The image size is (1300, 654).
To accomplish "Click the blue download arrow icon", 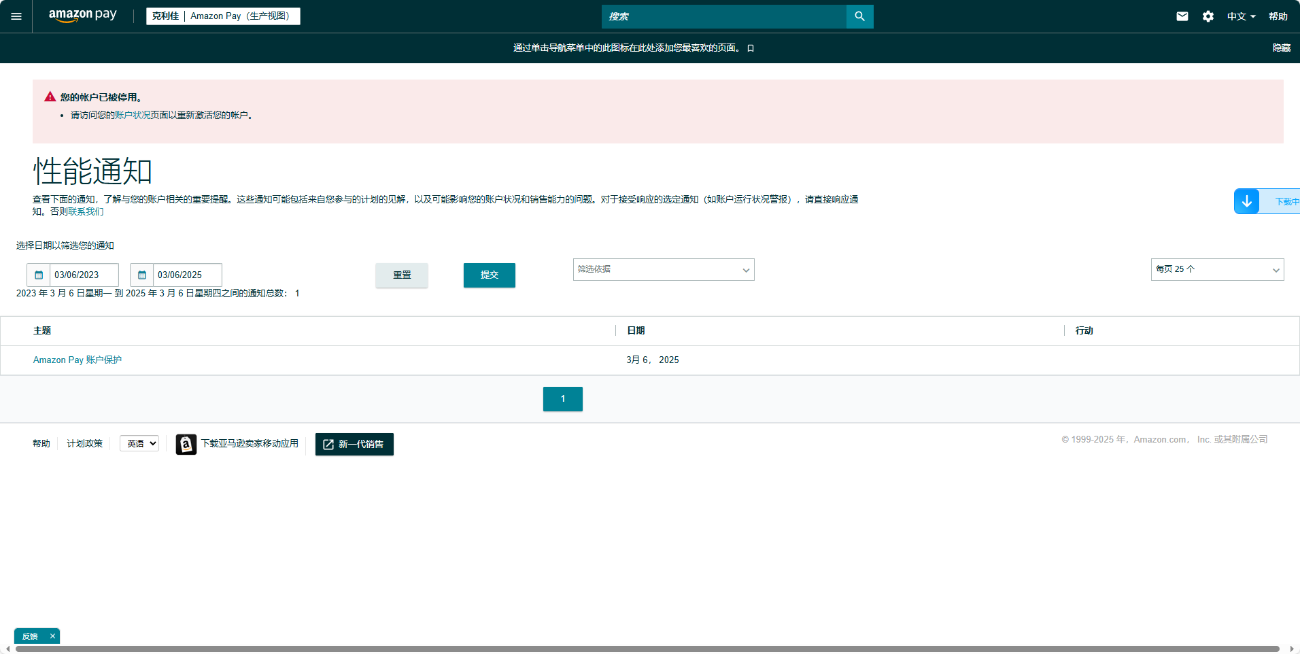I will [1247, 201].
